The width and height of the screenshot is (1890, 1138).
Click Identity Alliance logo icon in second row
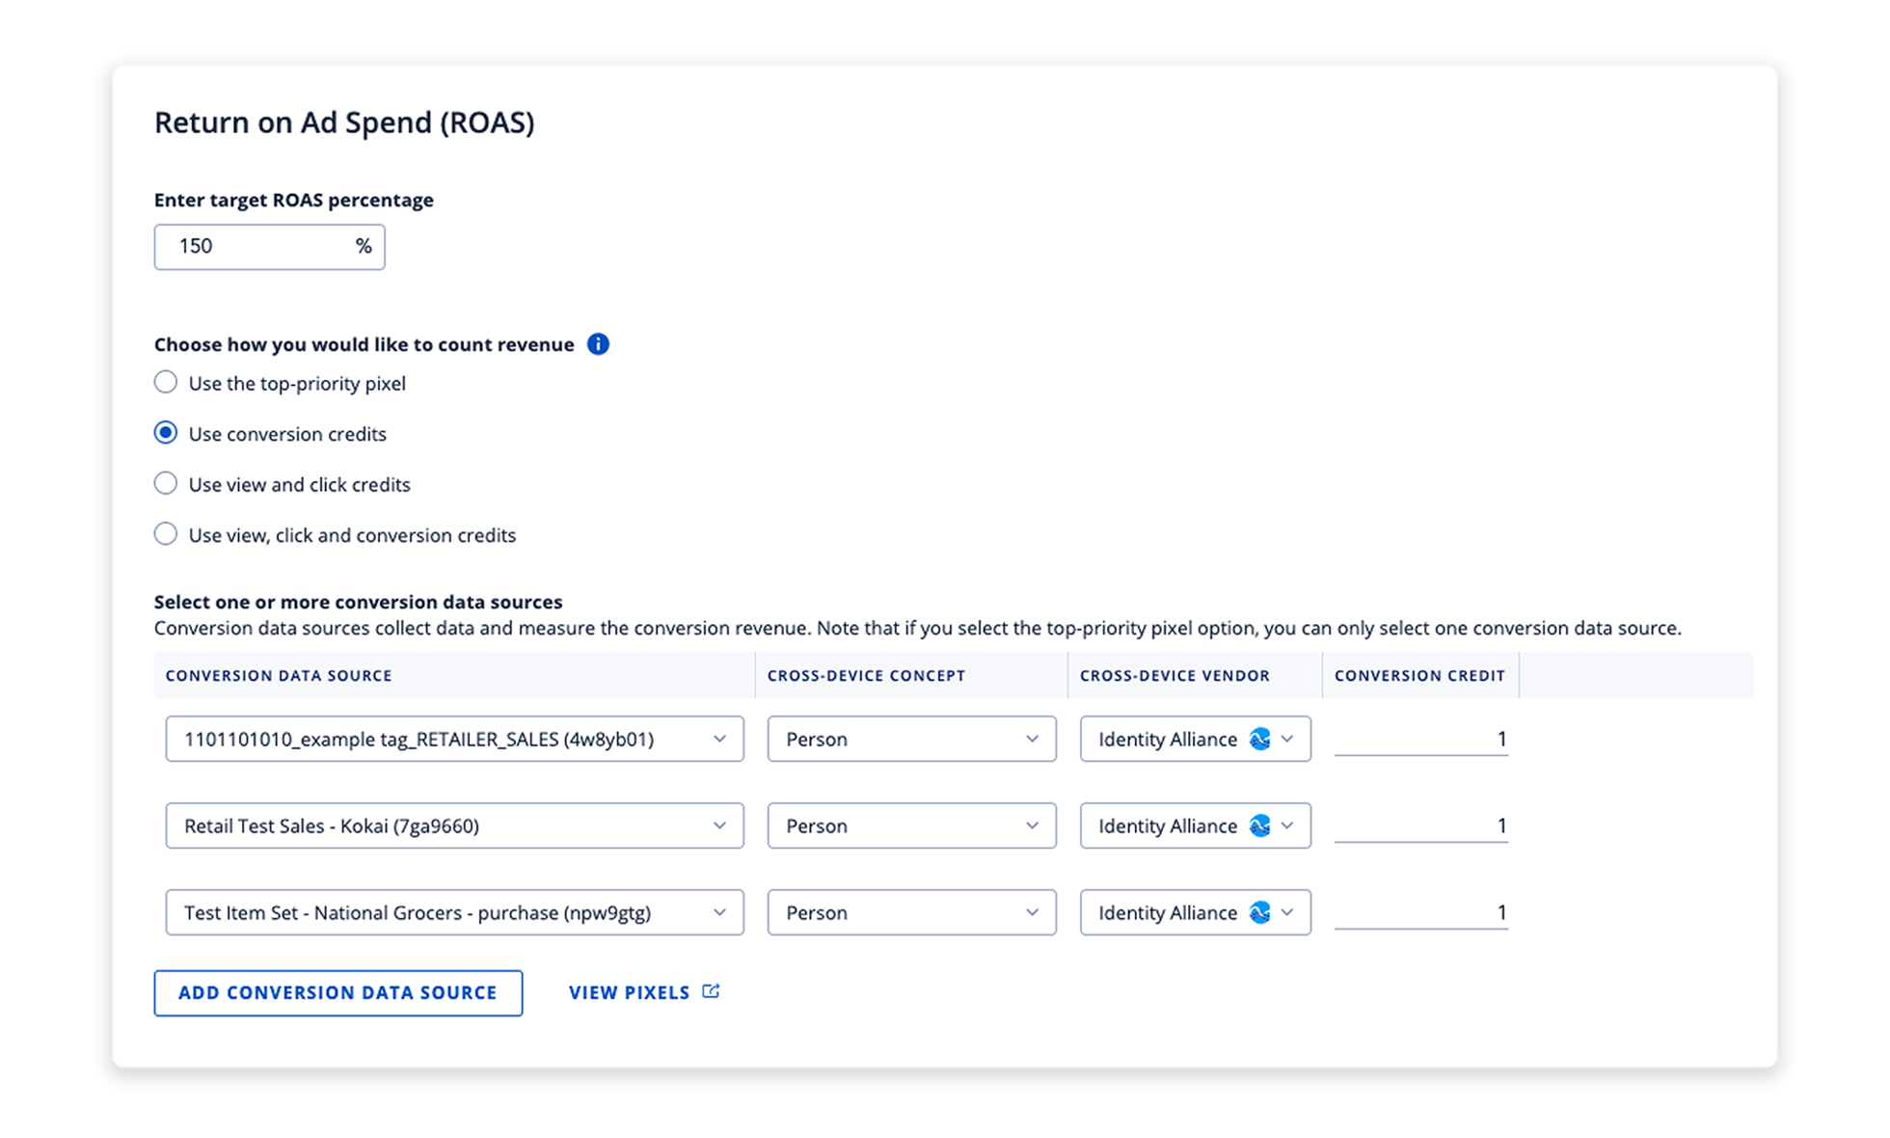pos(1259,826)
